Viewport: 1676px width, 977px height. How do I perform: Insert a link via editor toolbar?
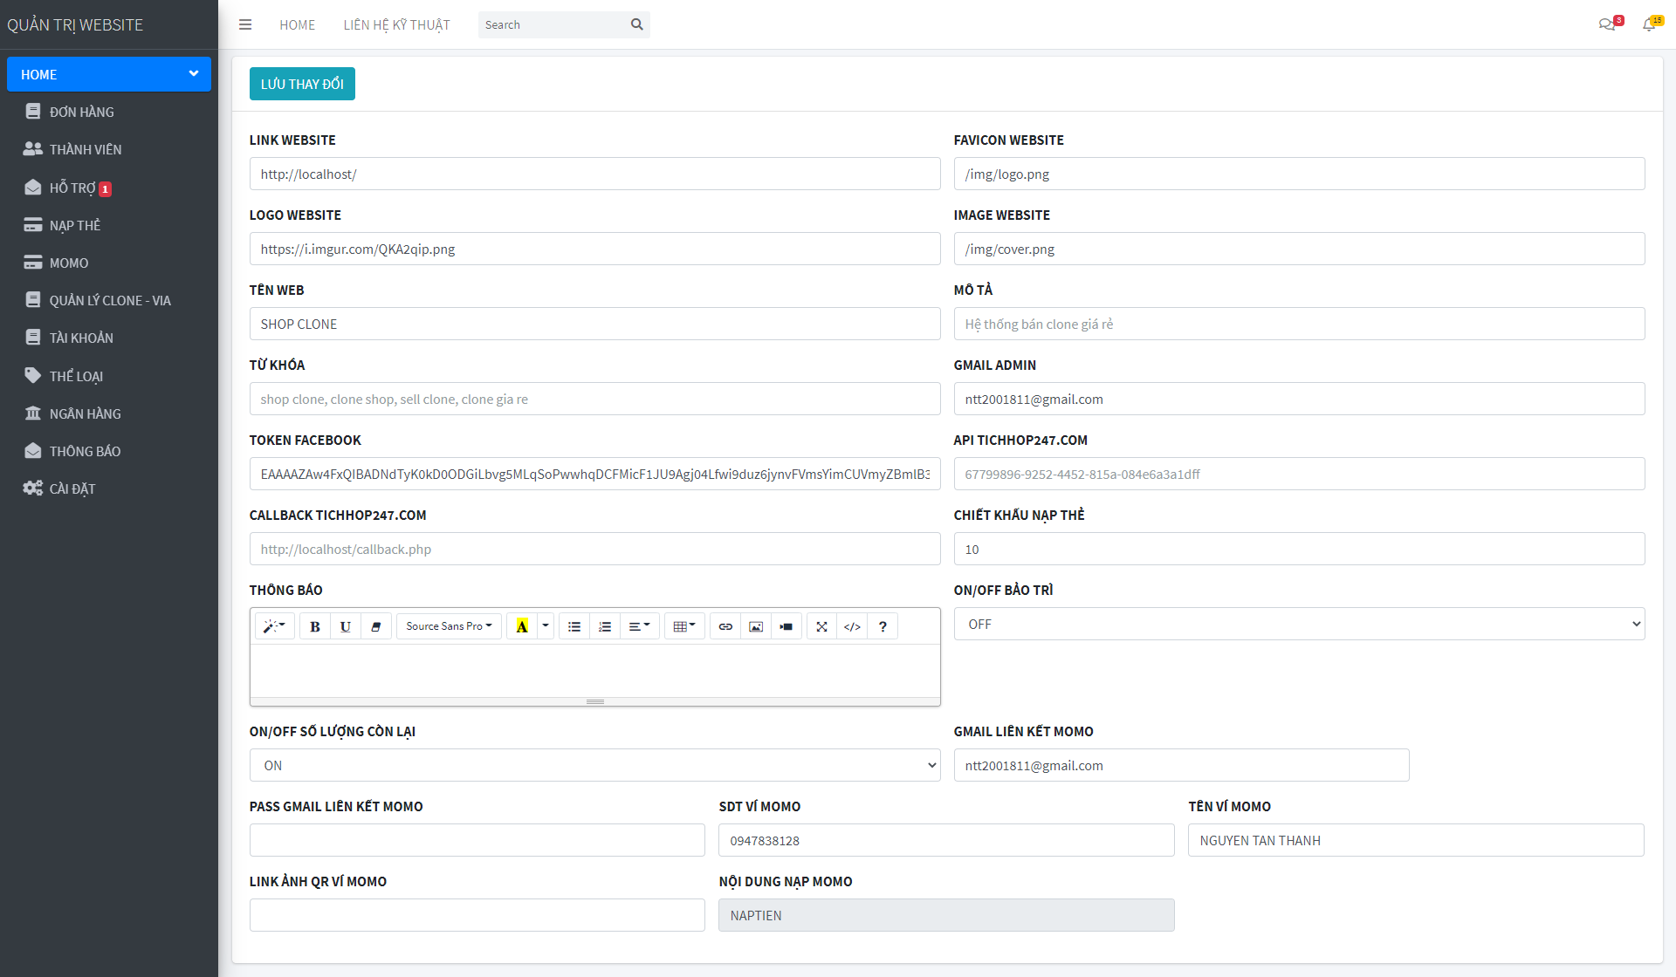[725, 626]
